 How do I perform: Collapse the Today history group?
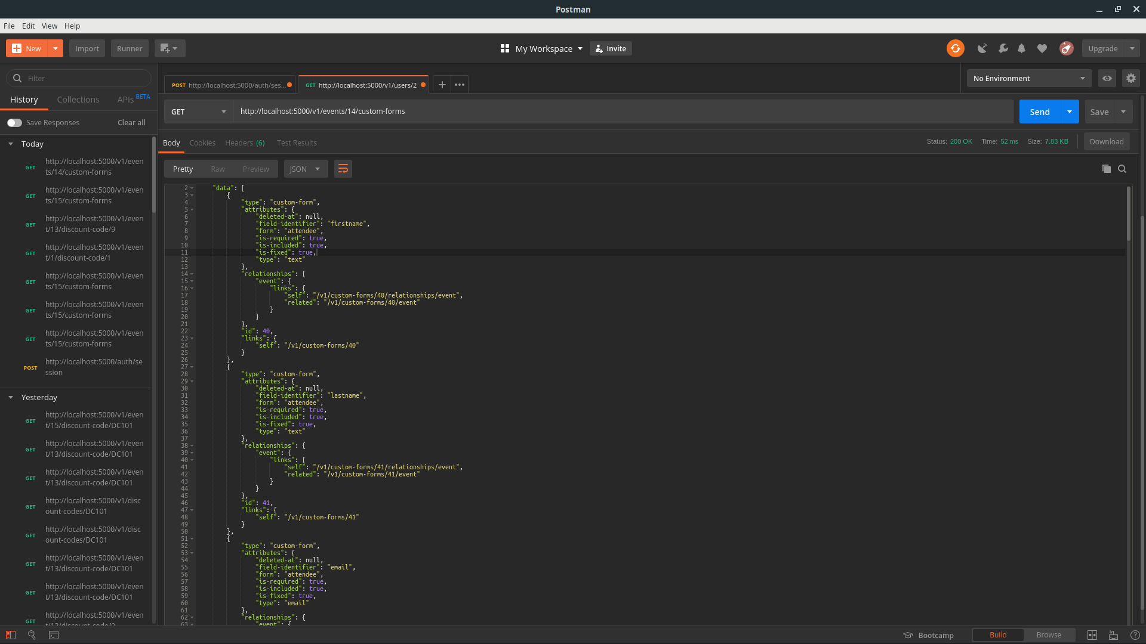coord(11,144)
